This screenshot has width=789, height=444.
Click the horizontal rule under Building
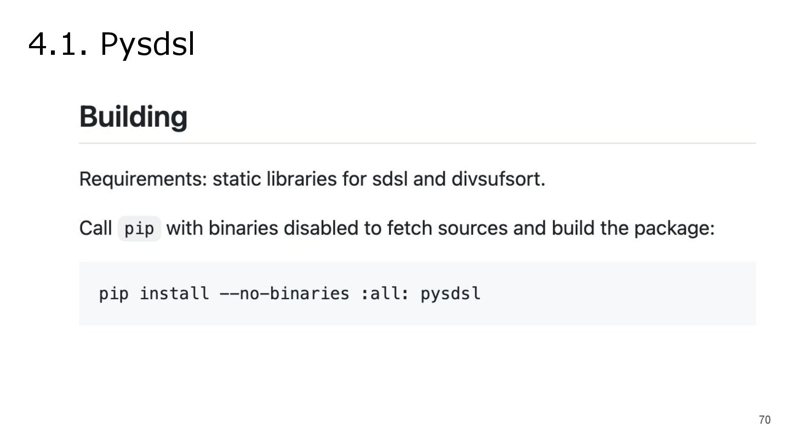click(418, 143)
